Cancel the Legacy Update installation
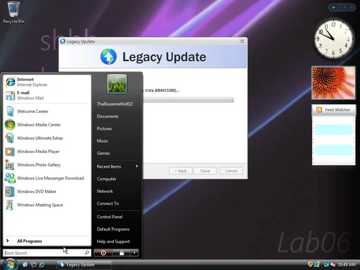 231,171
